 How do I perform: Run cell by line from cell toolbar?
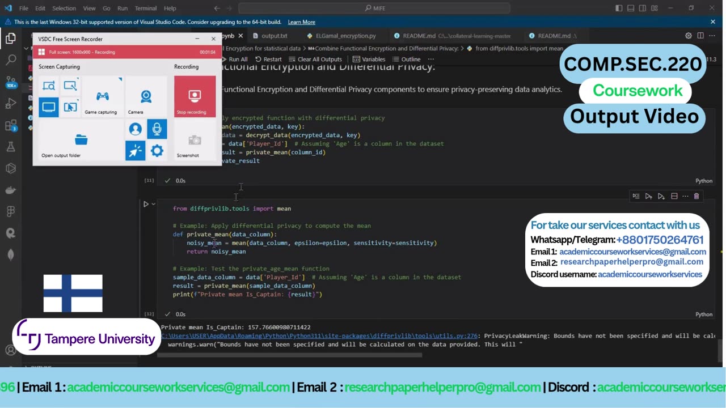coord(636,196)
